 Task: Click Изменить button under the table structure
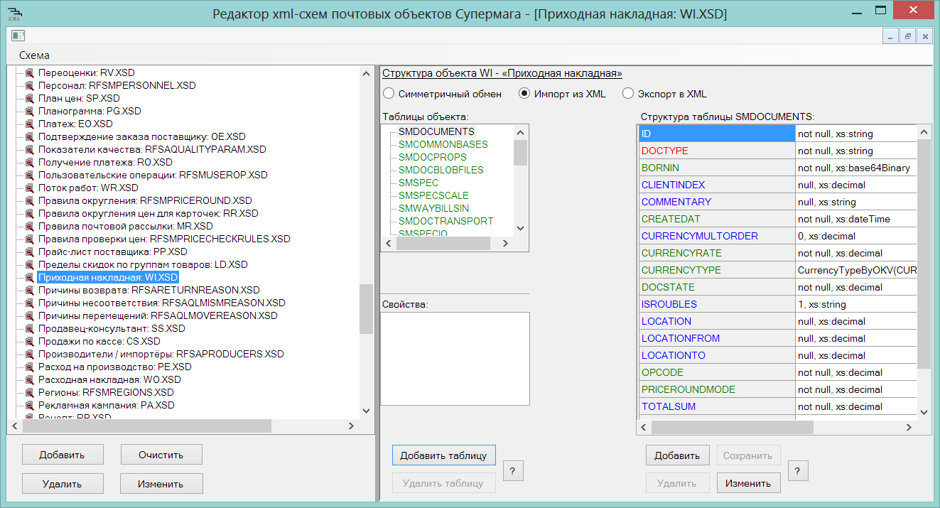point(748,483)
